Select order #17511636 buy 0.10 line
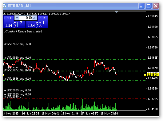The height and width of the screenshot is (121, 163). click(74, 80)
